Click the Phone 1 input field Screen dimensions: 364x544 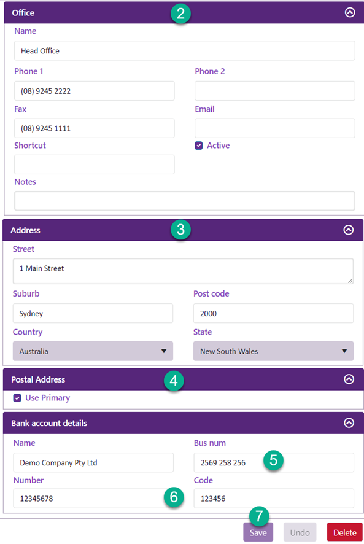95,91
